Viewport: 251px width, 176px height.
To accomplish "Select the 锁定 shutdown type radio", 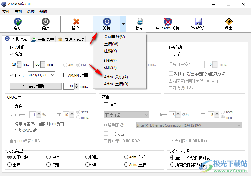I will click(x=49, y=165).
